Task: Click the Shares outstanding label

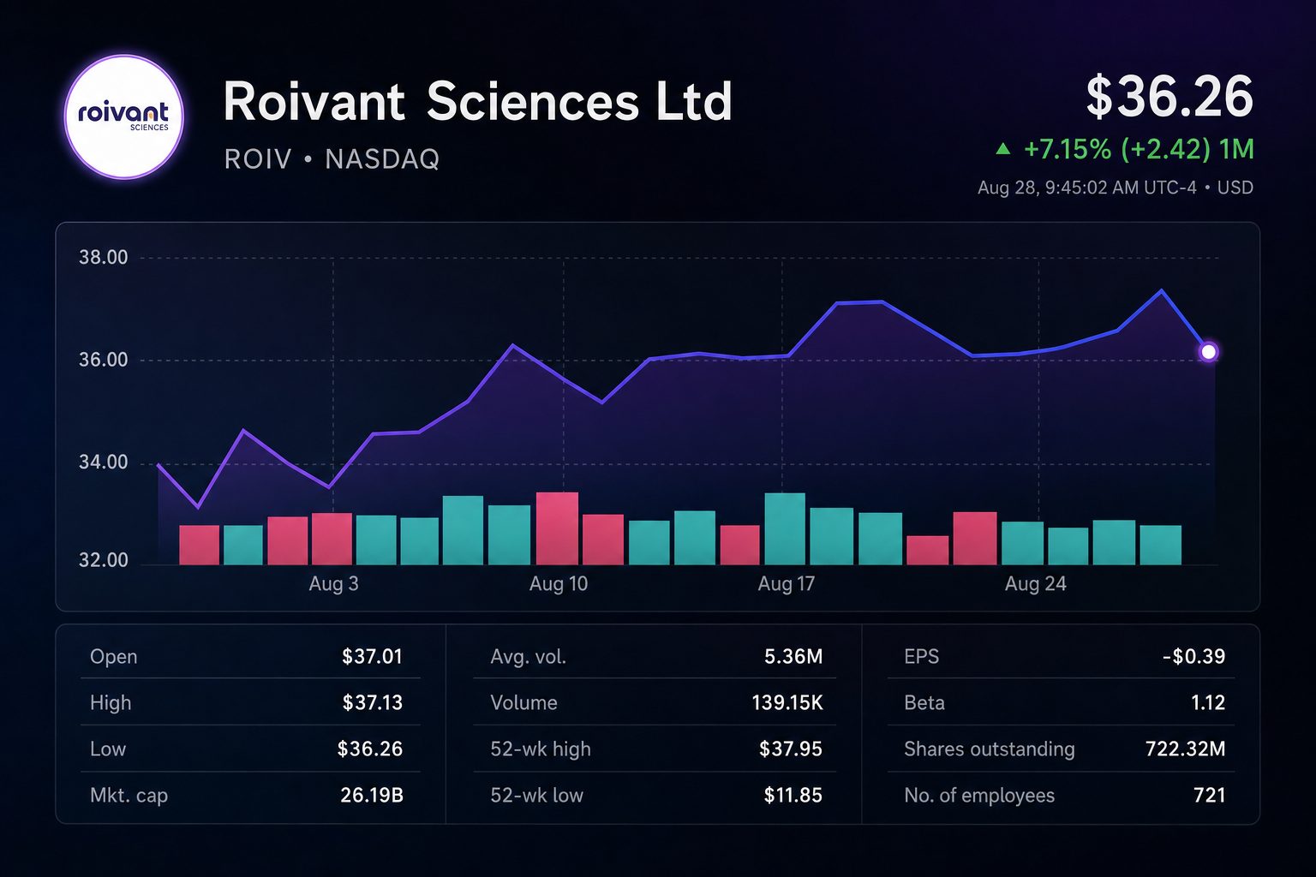Action: pos(990,749)
